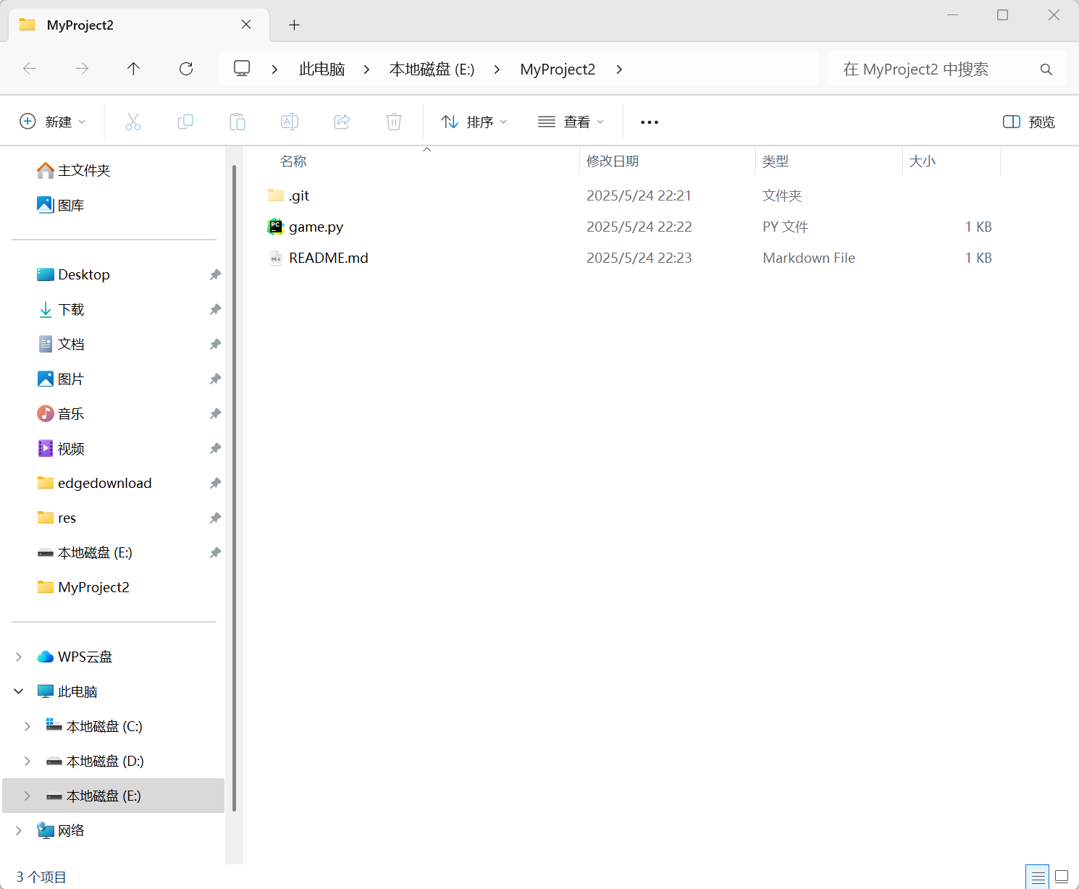Expand 本地磁盘 (D:) in tree
The image size is (1079, 889).
click(x=28, y=761)
